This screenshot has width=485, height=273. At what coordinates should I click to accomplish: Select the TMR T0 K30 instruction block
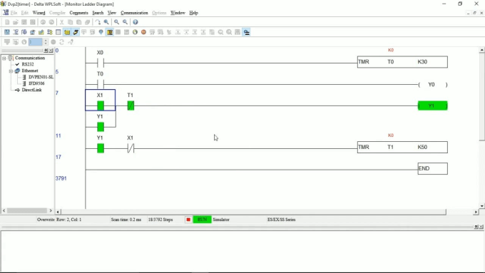click(402, 62)
